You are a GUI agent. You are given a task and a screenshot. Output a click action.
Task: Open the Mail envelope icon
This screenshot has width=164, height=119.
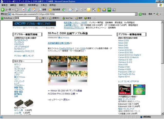(x=70, y=10)
